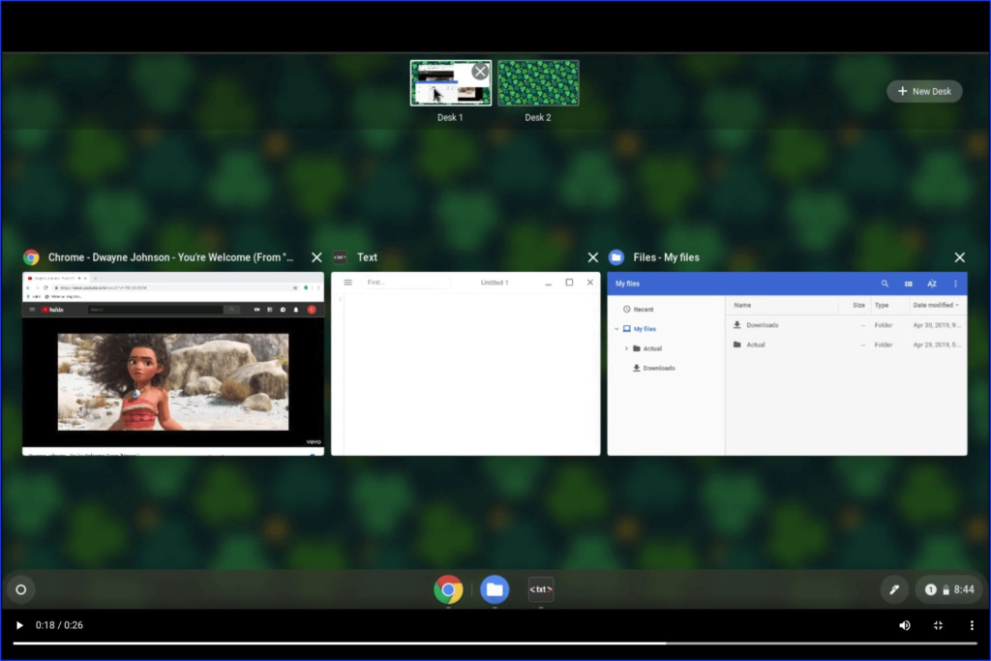991x661 pixels.
Task: Open the stylus tools pen icon
Action: click(x=894, y=589)
